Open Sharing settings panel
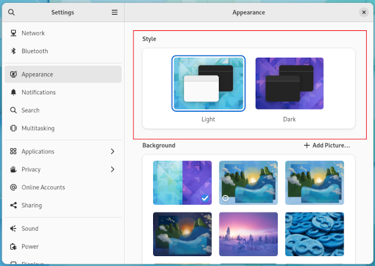This screenshot has width=375, height=266. click(x=63, y=205)
